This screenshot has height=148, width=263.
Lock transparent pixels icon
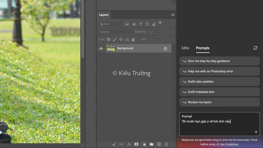pyautogui.click(x=108, y=39)
